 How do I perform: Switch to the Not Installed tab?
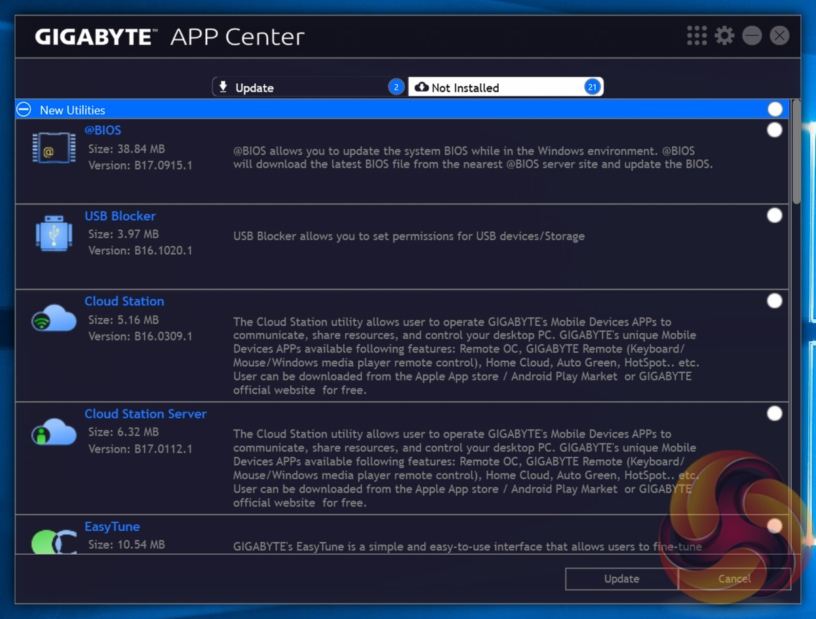(x=505, y=87)
